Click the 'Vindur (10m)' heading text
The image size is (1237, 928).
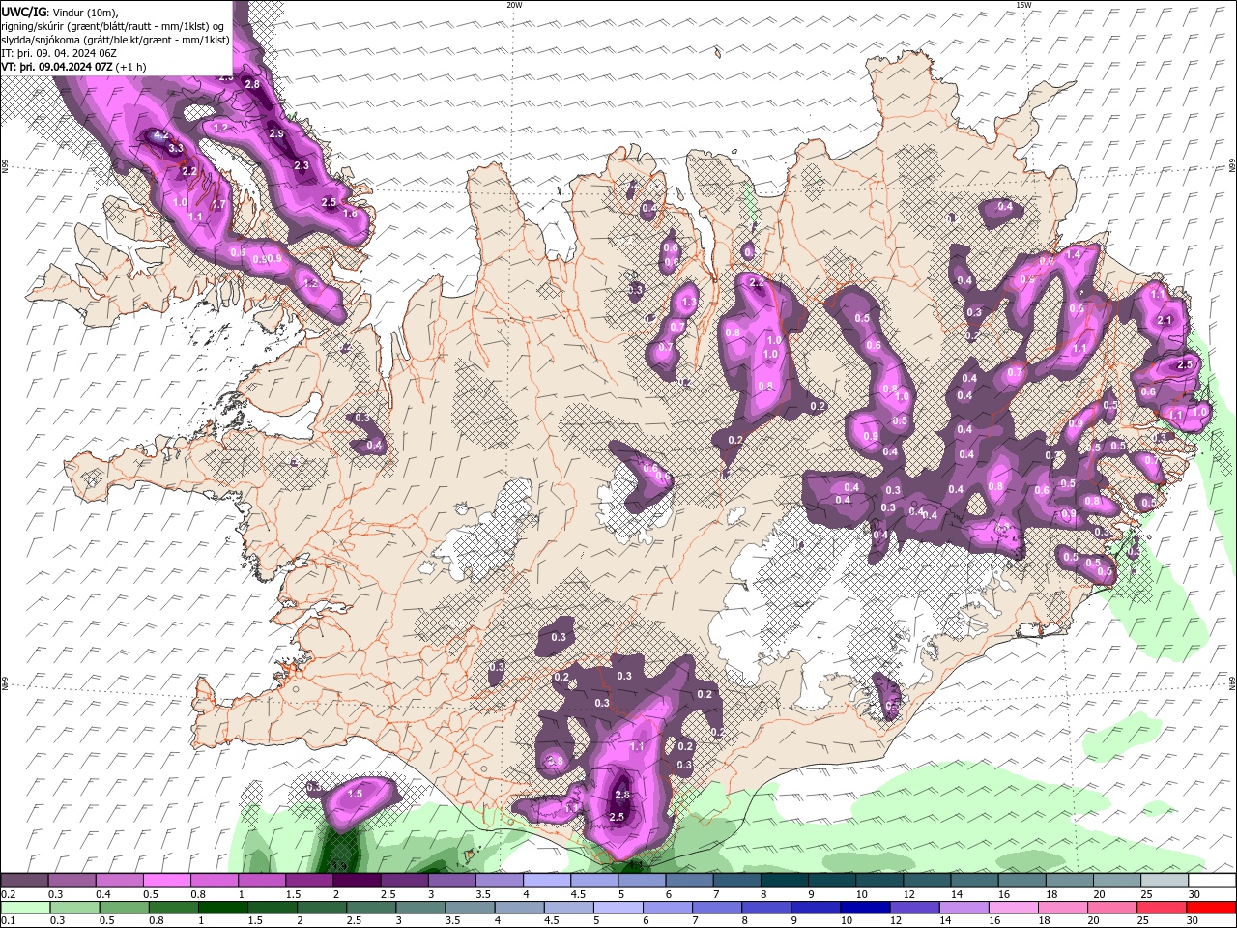pyautogui.click(x=84, y=12)
